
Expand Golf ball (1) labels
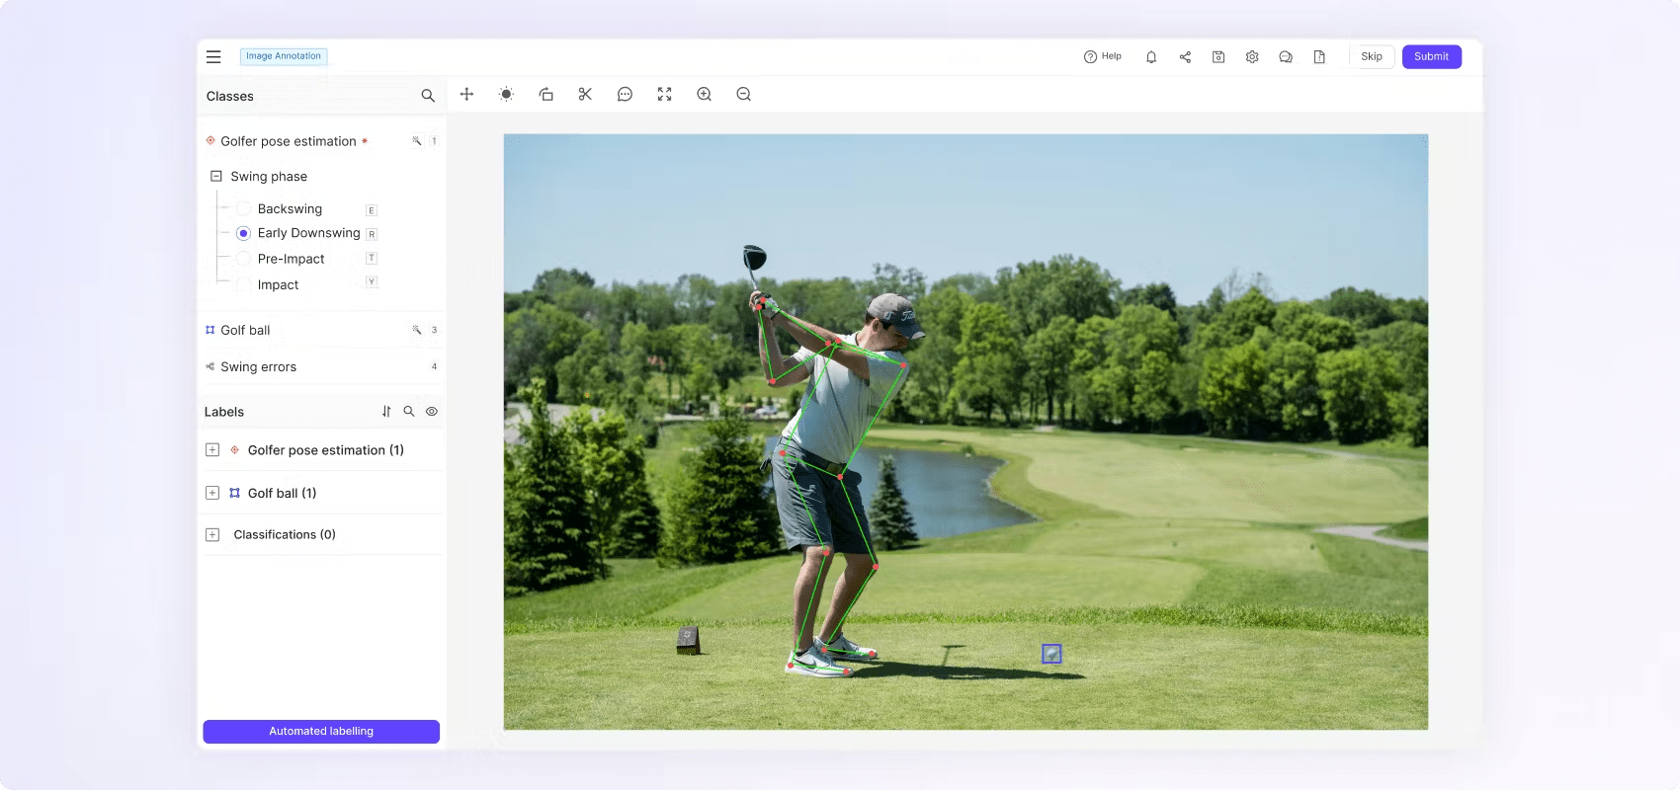(212, 493)
